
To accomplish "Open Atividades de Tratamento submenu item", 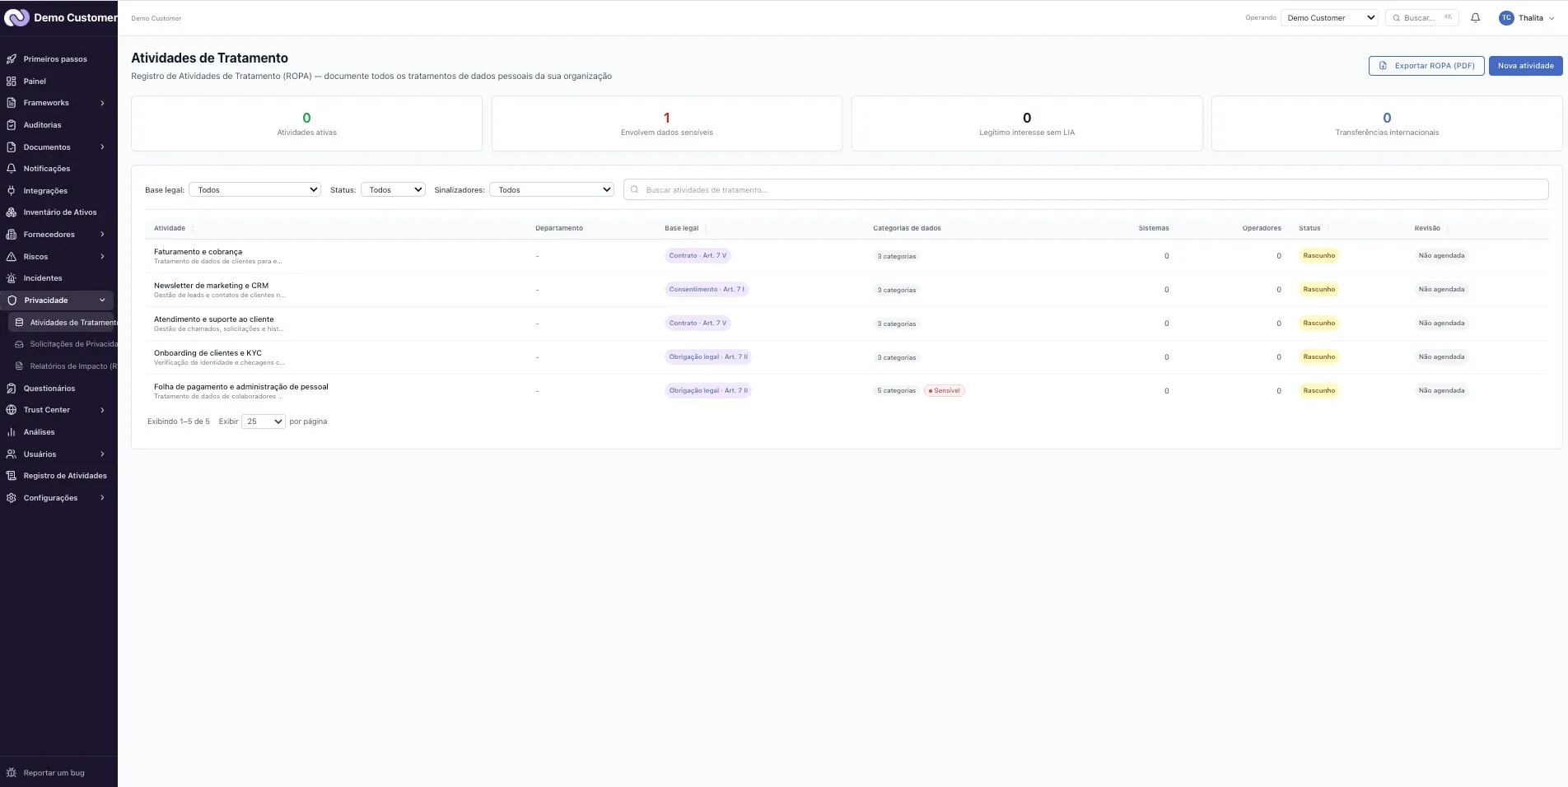I will tap(63, 323).
